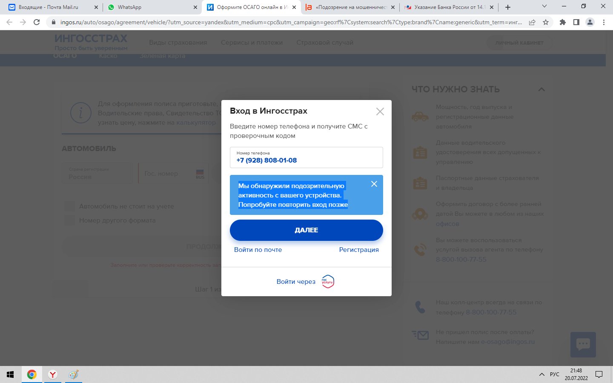This screenshot has width=613, height=383.
Task: Switch the РУС input language
Action: (x=555, y=374)
